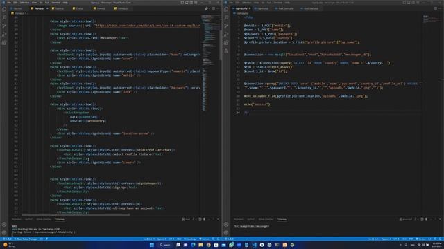Open Manage gear in left window activity bar

click(4, 233)
